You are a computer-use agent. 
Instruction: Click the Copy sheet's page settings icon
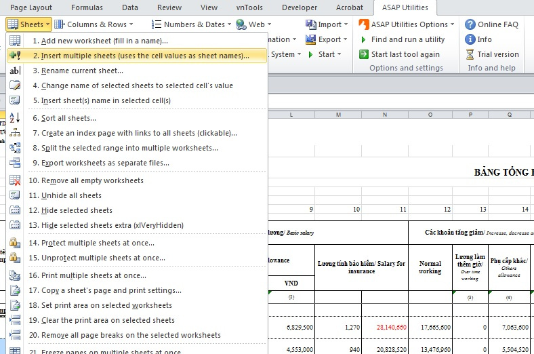pyautogui.click(x=15, y=290)
